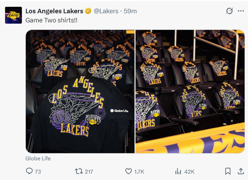Open the @Lakers handle link
The width and height of the screenshot is (248, 180).
[106, 11]
